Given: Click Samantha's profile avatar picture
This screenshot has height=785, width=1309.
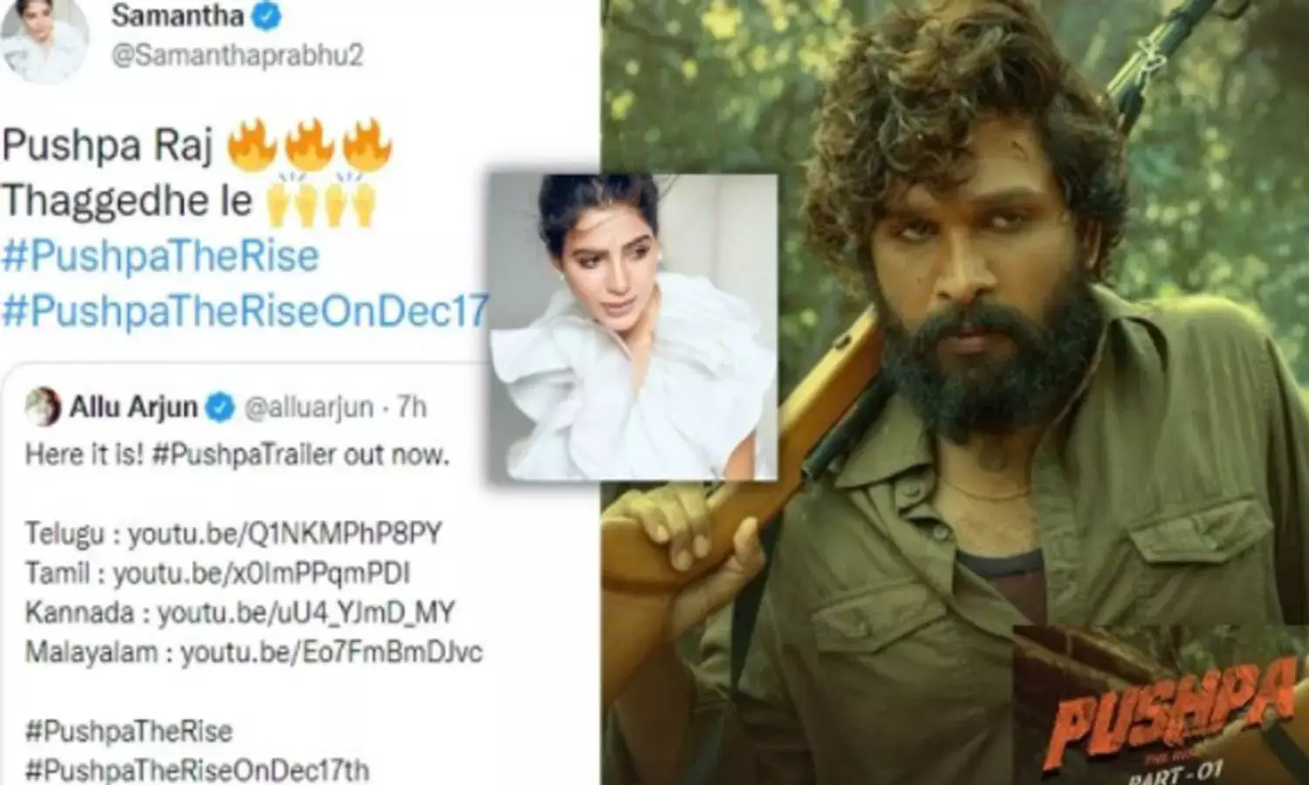Looking at the screenshot, I should coord(45,39).
